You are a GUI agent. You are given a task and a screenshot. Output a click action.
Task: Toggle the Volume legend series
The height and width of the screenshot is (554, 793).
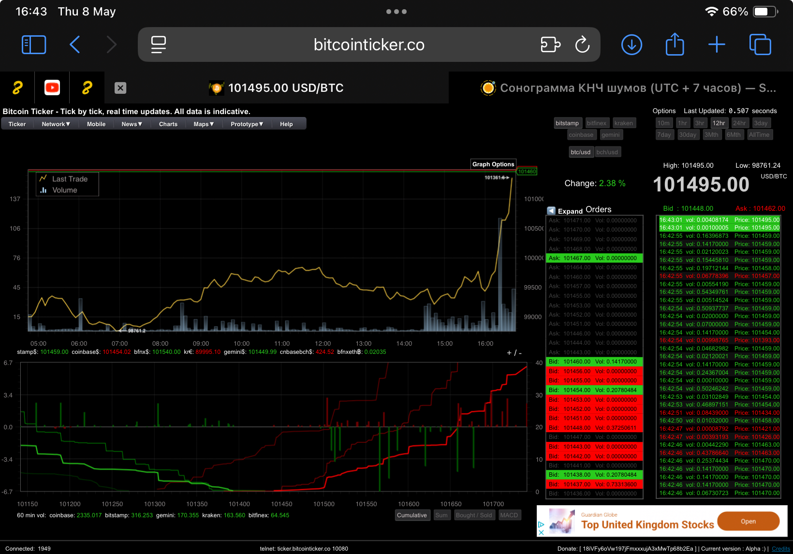(x=59, y=190)
